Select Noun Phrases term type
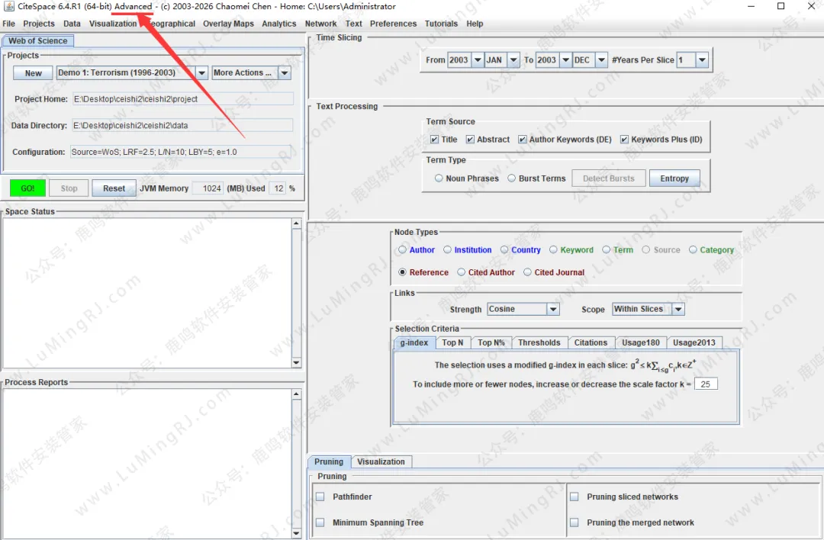 pos(439,178)
